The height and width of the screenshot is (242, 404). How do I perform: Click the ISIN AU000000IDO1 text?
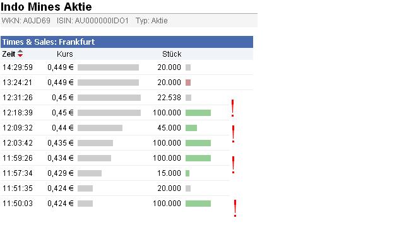pyautogui.click(x=93, y=21)
